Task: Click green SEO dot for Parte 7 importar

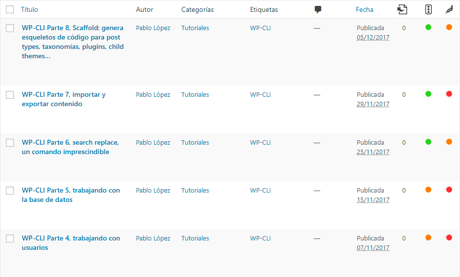Action: (428, 94)
